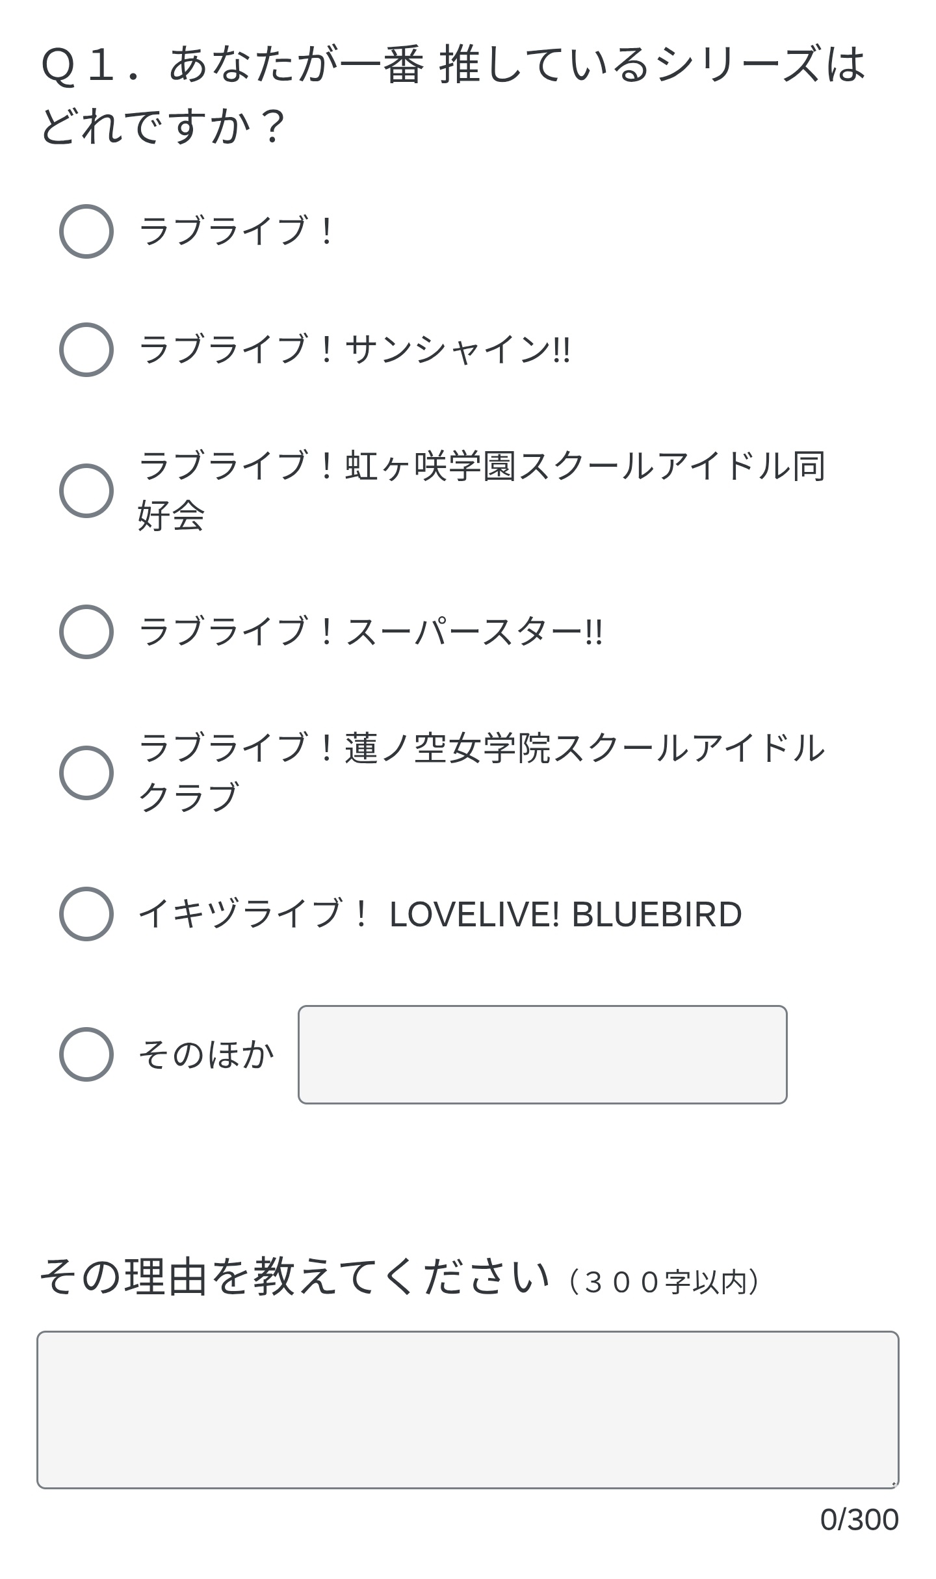Click the そのほか text input box
936x1579 pixels.
[x=543, y=1054]
